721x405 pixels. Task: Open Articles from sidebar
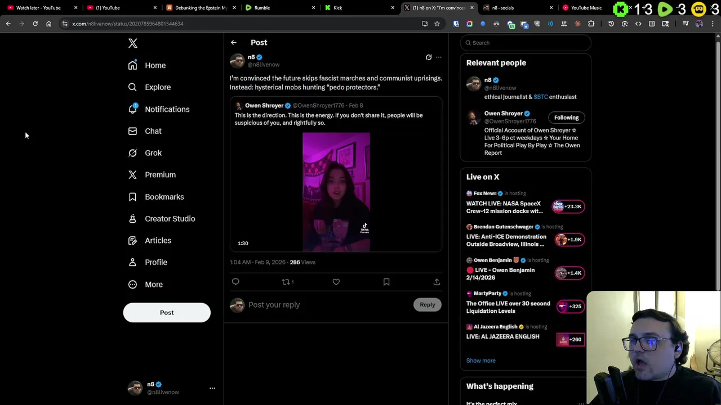150,241
